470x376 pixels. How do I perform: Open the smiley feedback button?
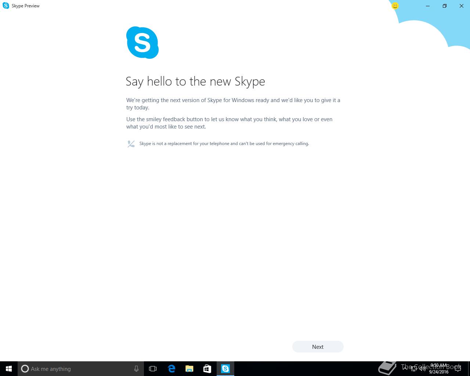point(395,6)
